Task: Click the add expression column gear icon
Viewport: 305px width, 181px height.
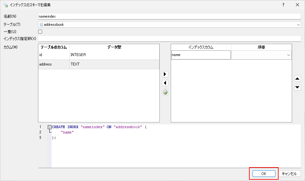Action: [165, 92]
